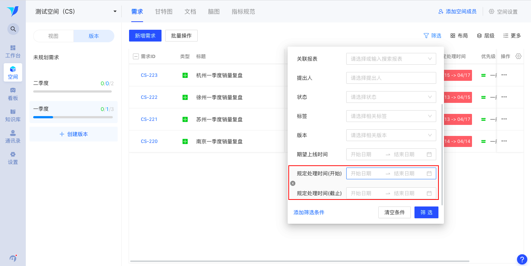The image size is (531, 266).
Task: Switch to the 脑图 tab
Action: 214,11
